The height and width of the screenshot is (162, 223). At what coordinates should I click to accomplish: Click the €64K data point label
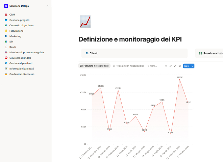[x=135, y=114]
